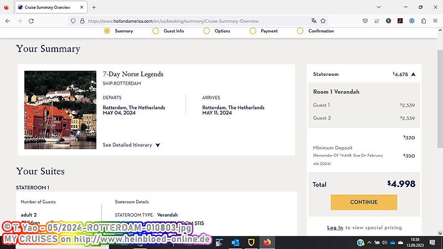Screen dimensions: 443x249
Task: Click the arrival date MAY 11, 2024
Action: tap(217, 113)
